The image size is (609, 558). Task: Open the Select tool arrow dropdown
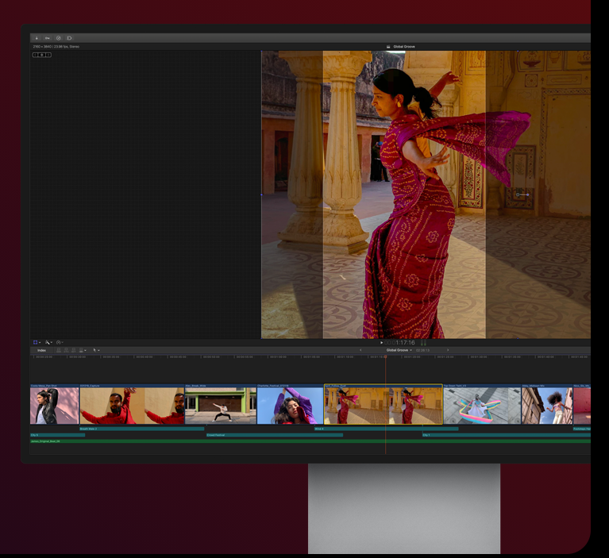(95, 350)
